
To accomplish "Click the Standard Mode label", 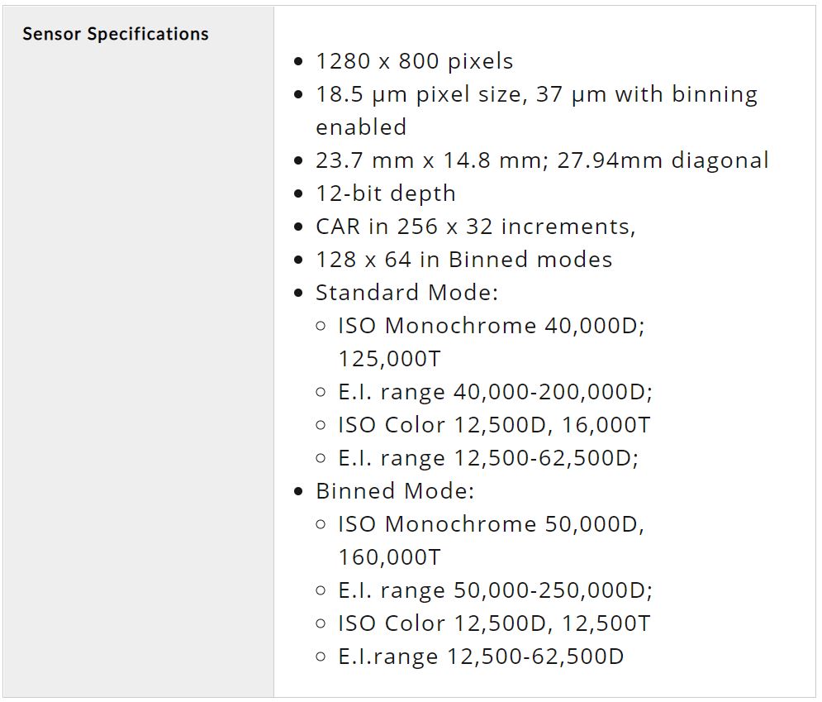I will (406, 293).
